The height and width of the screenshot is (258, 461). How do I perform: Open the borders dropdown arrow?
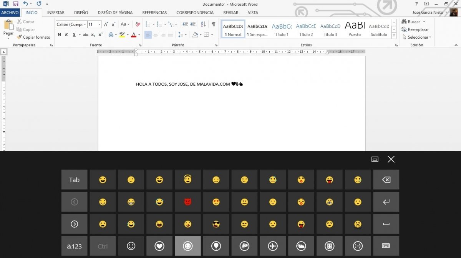click(212, 34)
